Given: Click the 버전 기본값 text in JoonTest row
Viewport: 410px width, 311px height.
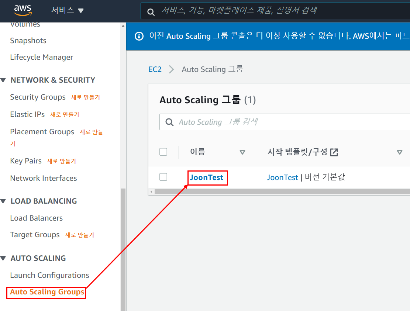Looking at the screenshot, I should point(325,177).
